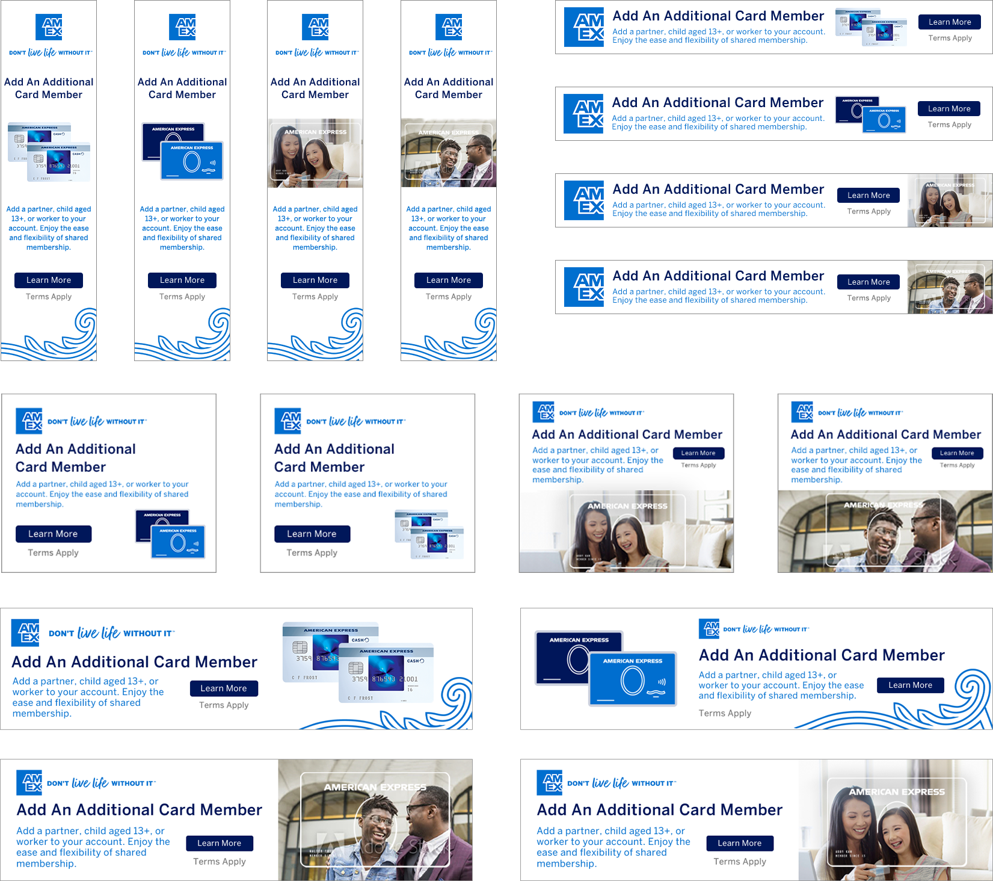Screen dimensions: 993x881
Task: Click Learn More in tall ad with navy cards
Action: 182,280
